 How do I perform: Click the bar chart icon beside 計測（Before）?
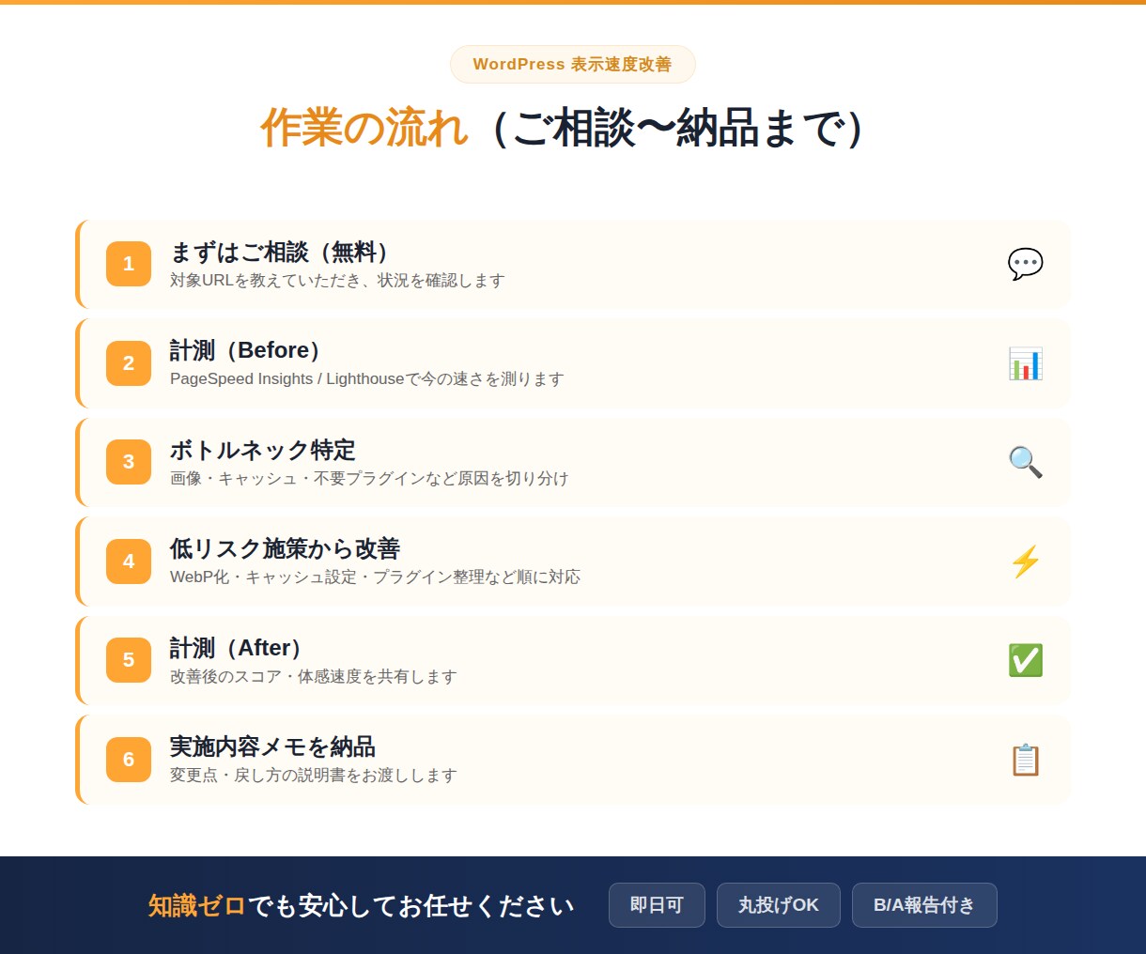click(1025, 363)
